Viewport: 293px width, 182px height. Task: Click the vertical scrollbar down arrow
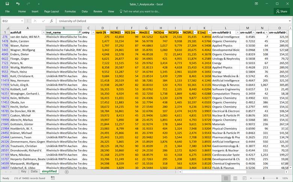click(x=291, y=168)
